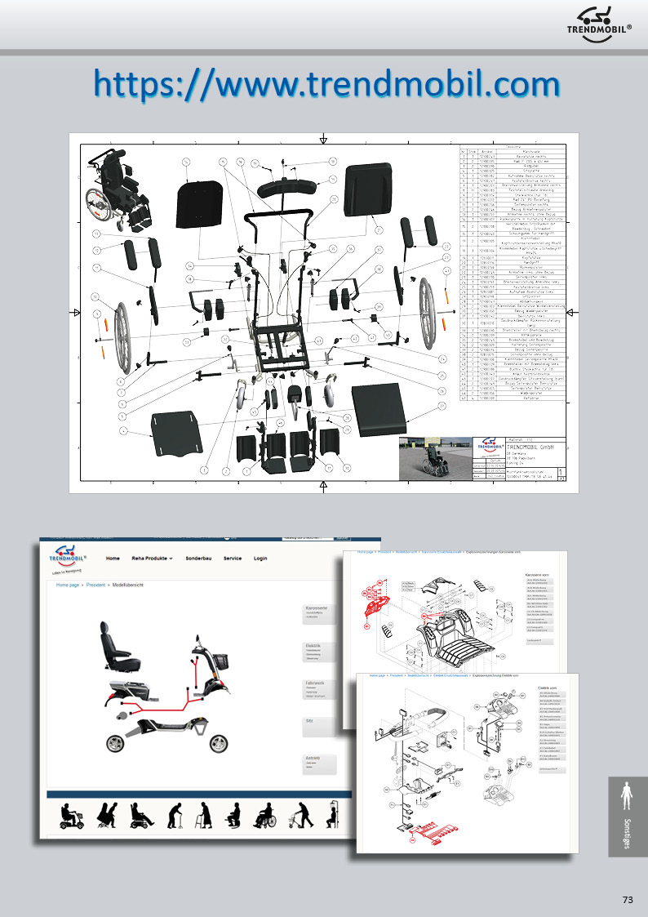Open the Login menu item
648x917 pixels.
pyautogui.click(x=260, y=559)
